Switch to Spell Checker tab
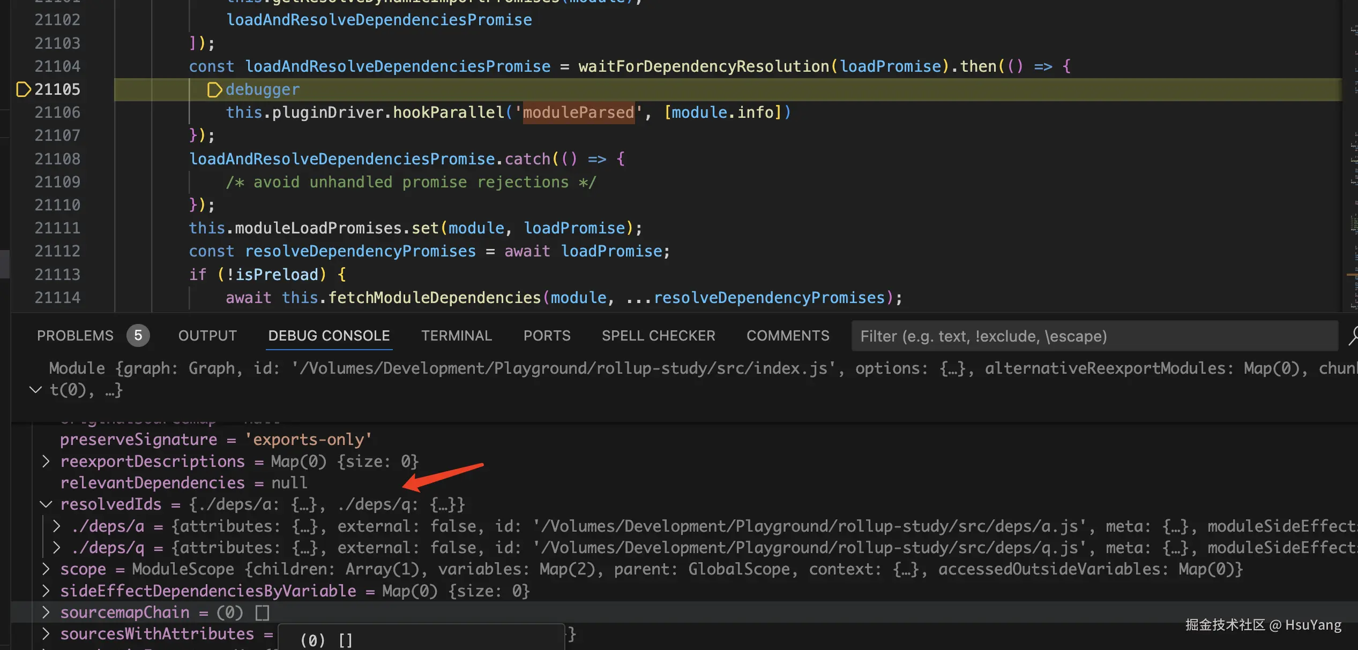 [658, 336]
